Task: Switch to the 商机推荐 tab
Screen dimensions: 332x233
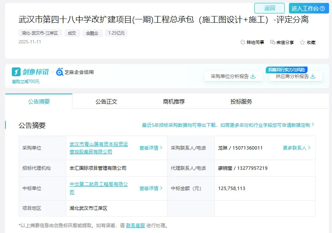Action: 174,102
